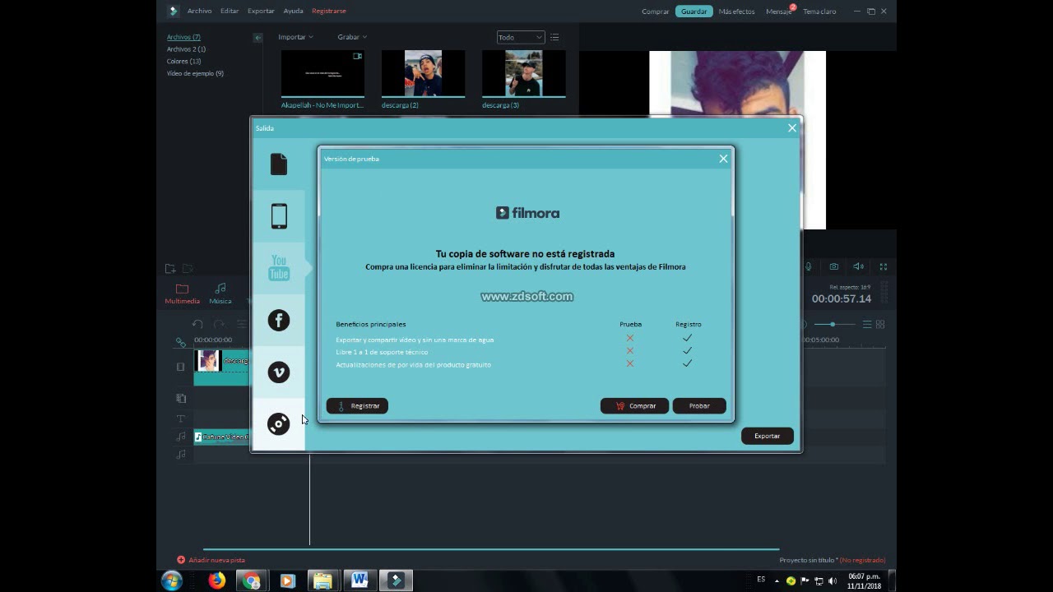Select Archivos (7) folder
This screenshot has width=1053, height=592.
click(x=183, y=37)
